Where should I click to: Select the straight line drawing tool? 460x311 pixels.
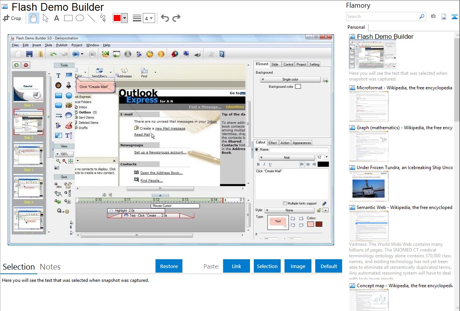coord(91,18)
